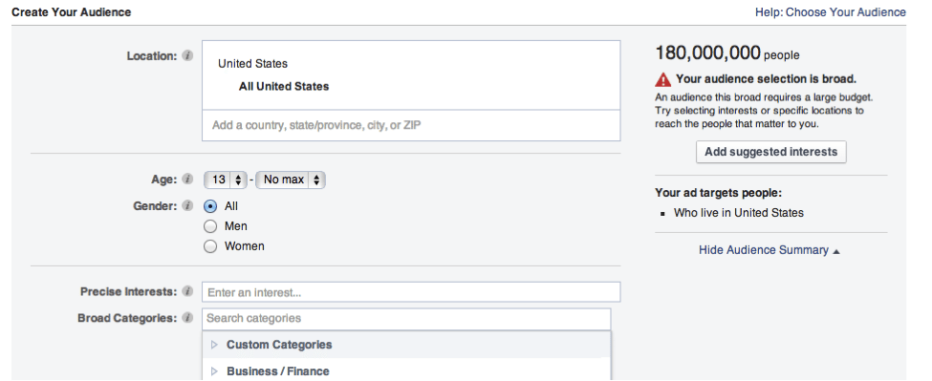Focus the Enter an interest text box

pyautogui.click(x=411, y=292)
